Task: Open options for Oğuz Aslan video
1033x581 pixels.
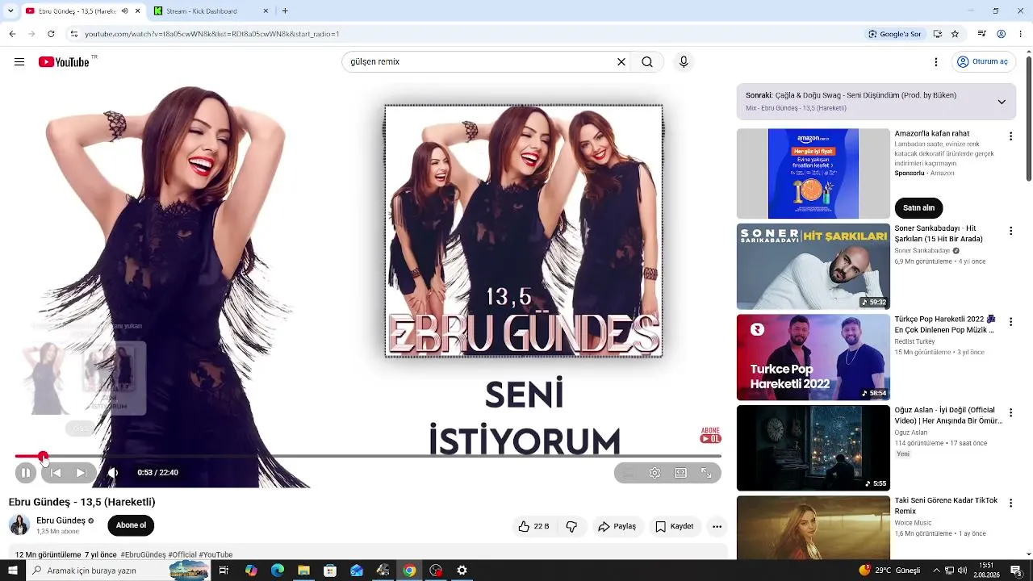Action: coord(1010,412)
